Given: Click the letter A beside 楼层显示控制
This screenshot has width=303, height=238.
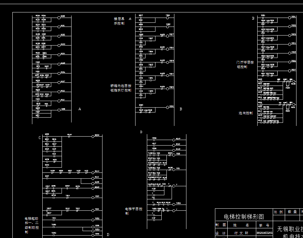Looking at the screenshot, I should point(130,19).
